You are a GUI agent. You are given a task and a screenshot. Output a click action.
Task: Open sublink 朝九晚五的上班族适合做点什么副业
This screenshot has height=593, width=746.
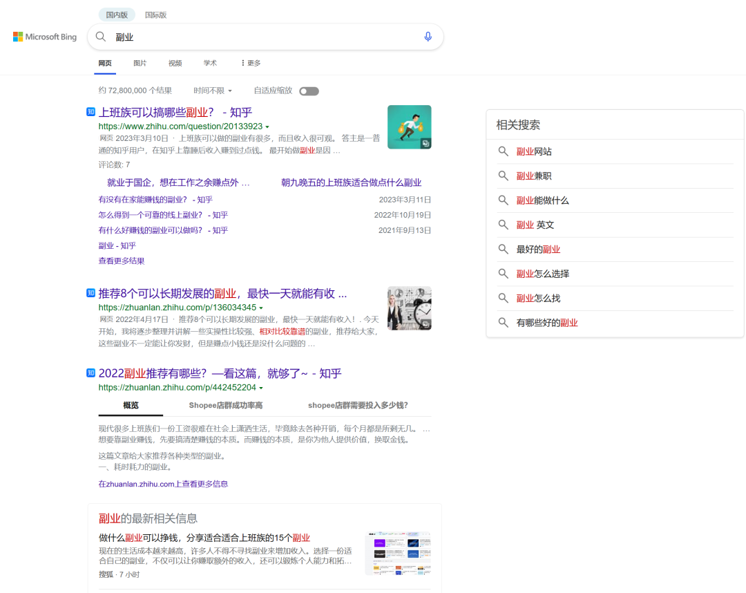(x=351, y=182)
